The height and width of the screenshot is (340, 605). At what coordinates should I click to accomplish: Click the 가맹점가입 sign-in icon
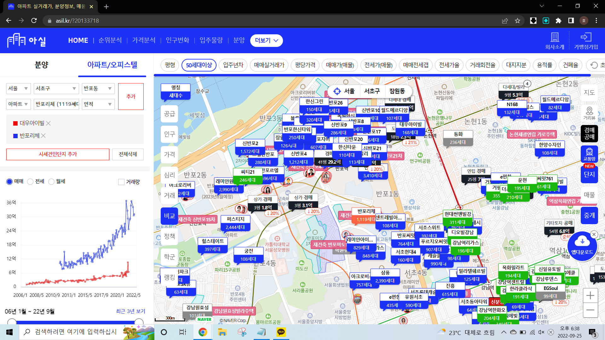[586, 37]
